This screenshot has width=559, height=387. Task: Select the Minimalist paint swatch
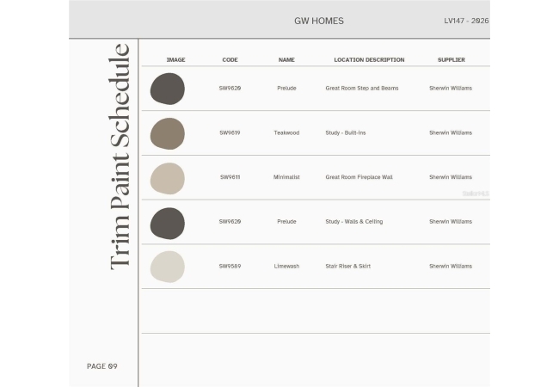click(x=167, y=178)
